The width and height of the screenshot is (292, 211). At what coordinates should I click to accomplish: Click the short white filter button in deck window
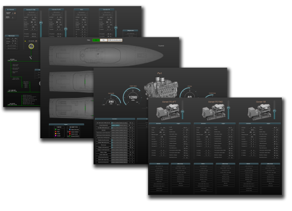[103, 40]
